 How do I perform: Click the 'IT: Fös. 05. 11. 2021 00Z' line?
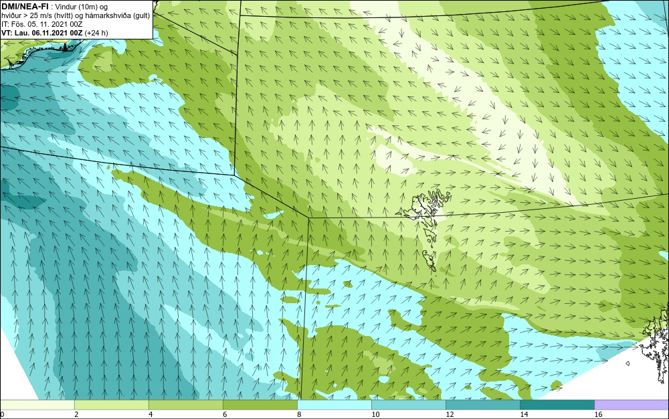[41, 24]
